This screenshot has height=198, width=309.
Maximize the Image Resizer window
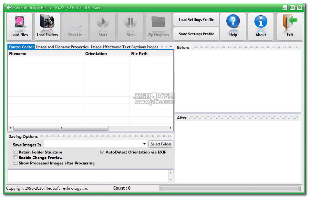point(292,8)
